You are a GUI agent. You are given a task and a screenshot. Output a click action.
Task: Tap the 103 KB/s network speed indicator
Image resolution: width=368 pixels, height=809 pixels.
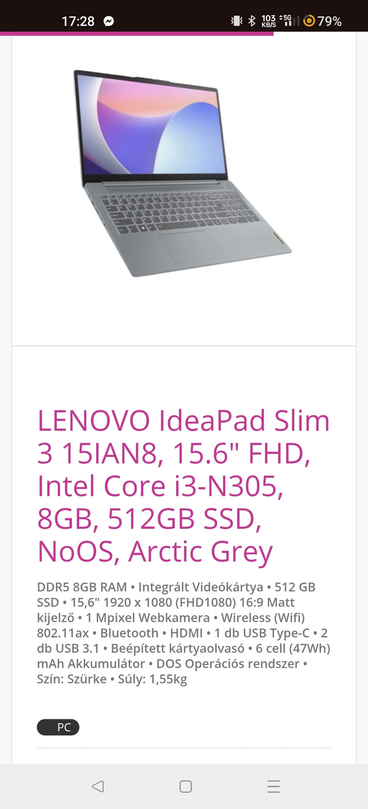268,21
